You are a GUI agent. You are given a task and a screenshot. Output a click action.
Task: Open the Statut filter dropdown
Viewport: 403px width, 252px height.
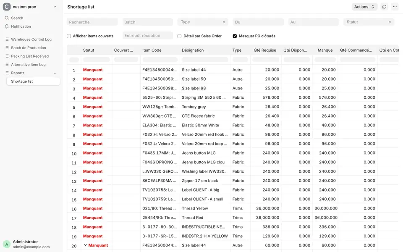click(369, 22)
